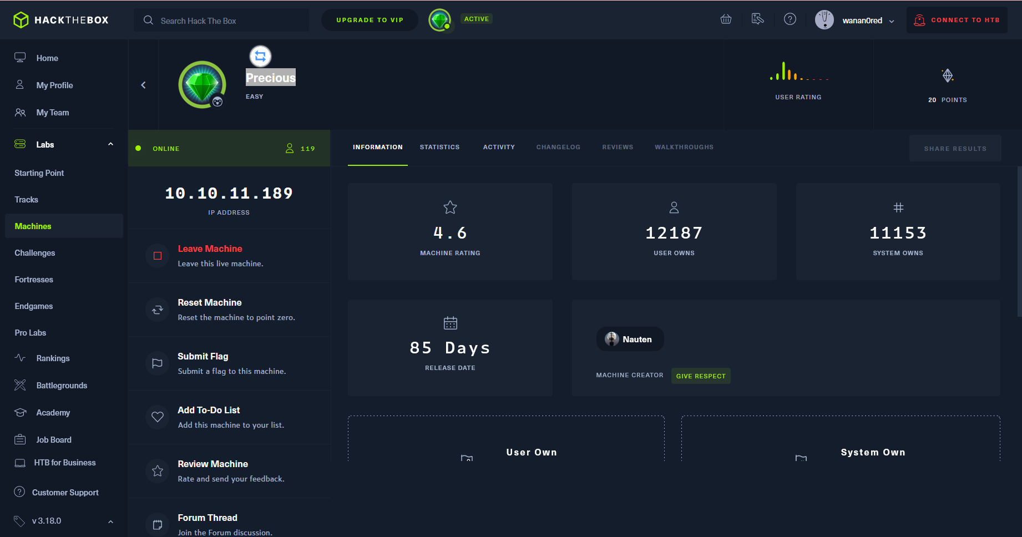Select Machines under Labs
Viewport: 1022px width, 537px height.
coord(64,226)
